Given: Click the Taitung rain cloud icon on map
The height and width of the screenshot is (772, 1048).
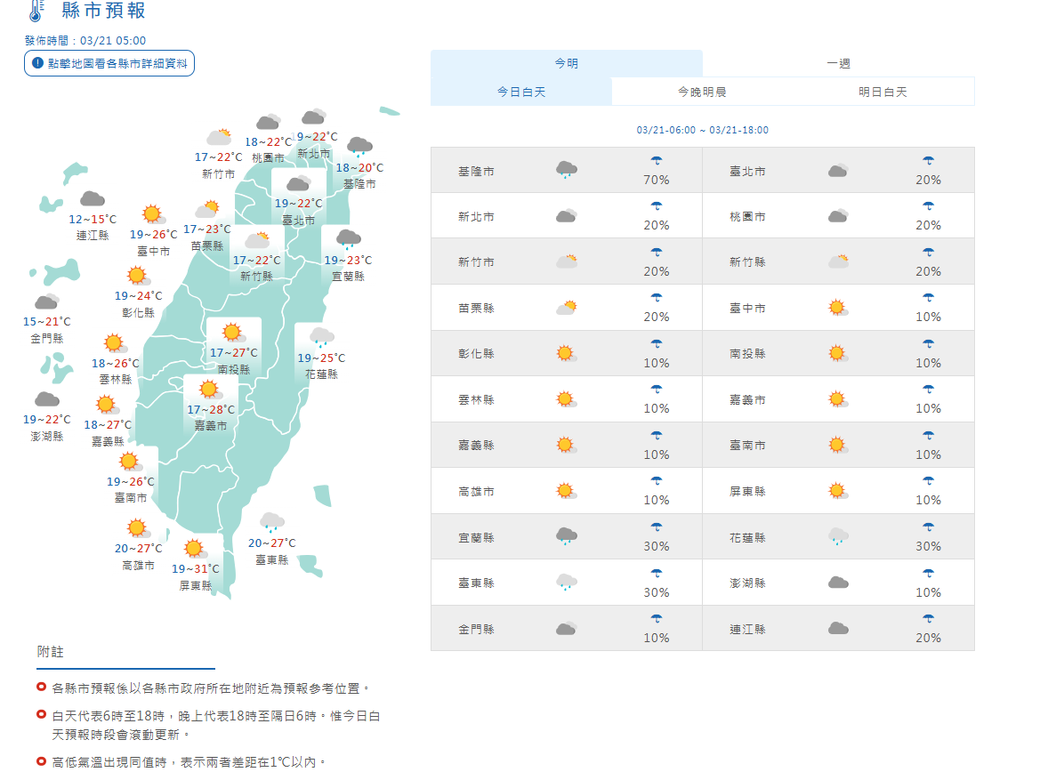Looking at the screenshot, I should click(x=271, y=522).
